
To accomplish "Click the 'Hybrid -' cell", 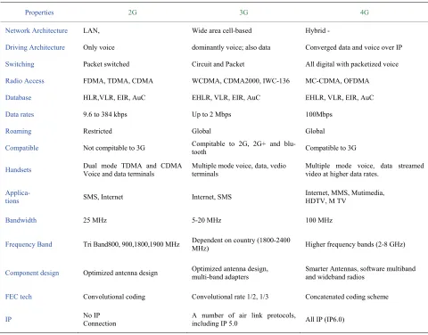I will [x=317, y=30].
